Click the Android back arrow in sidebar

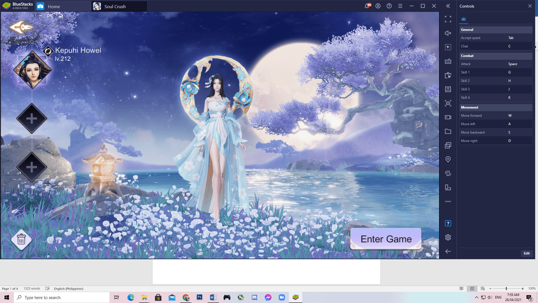click(x=448, y=251)
